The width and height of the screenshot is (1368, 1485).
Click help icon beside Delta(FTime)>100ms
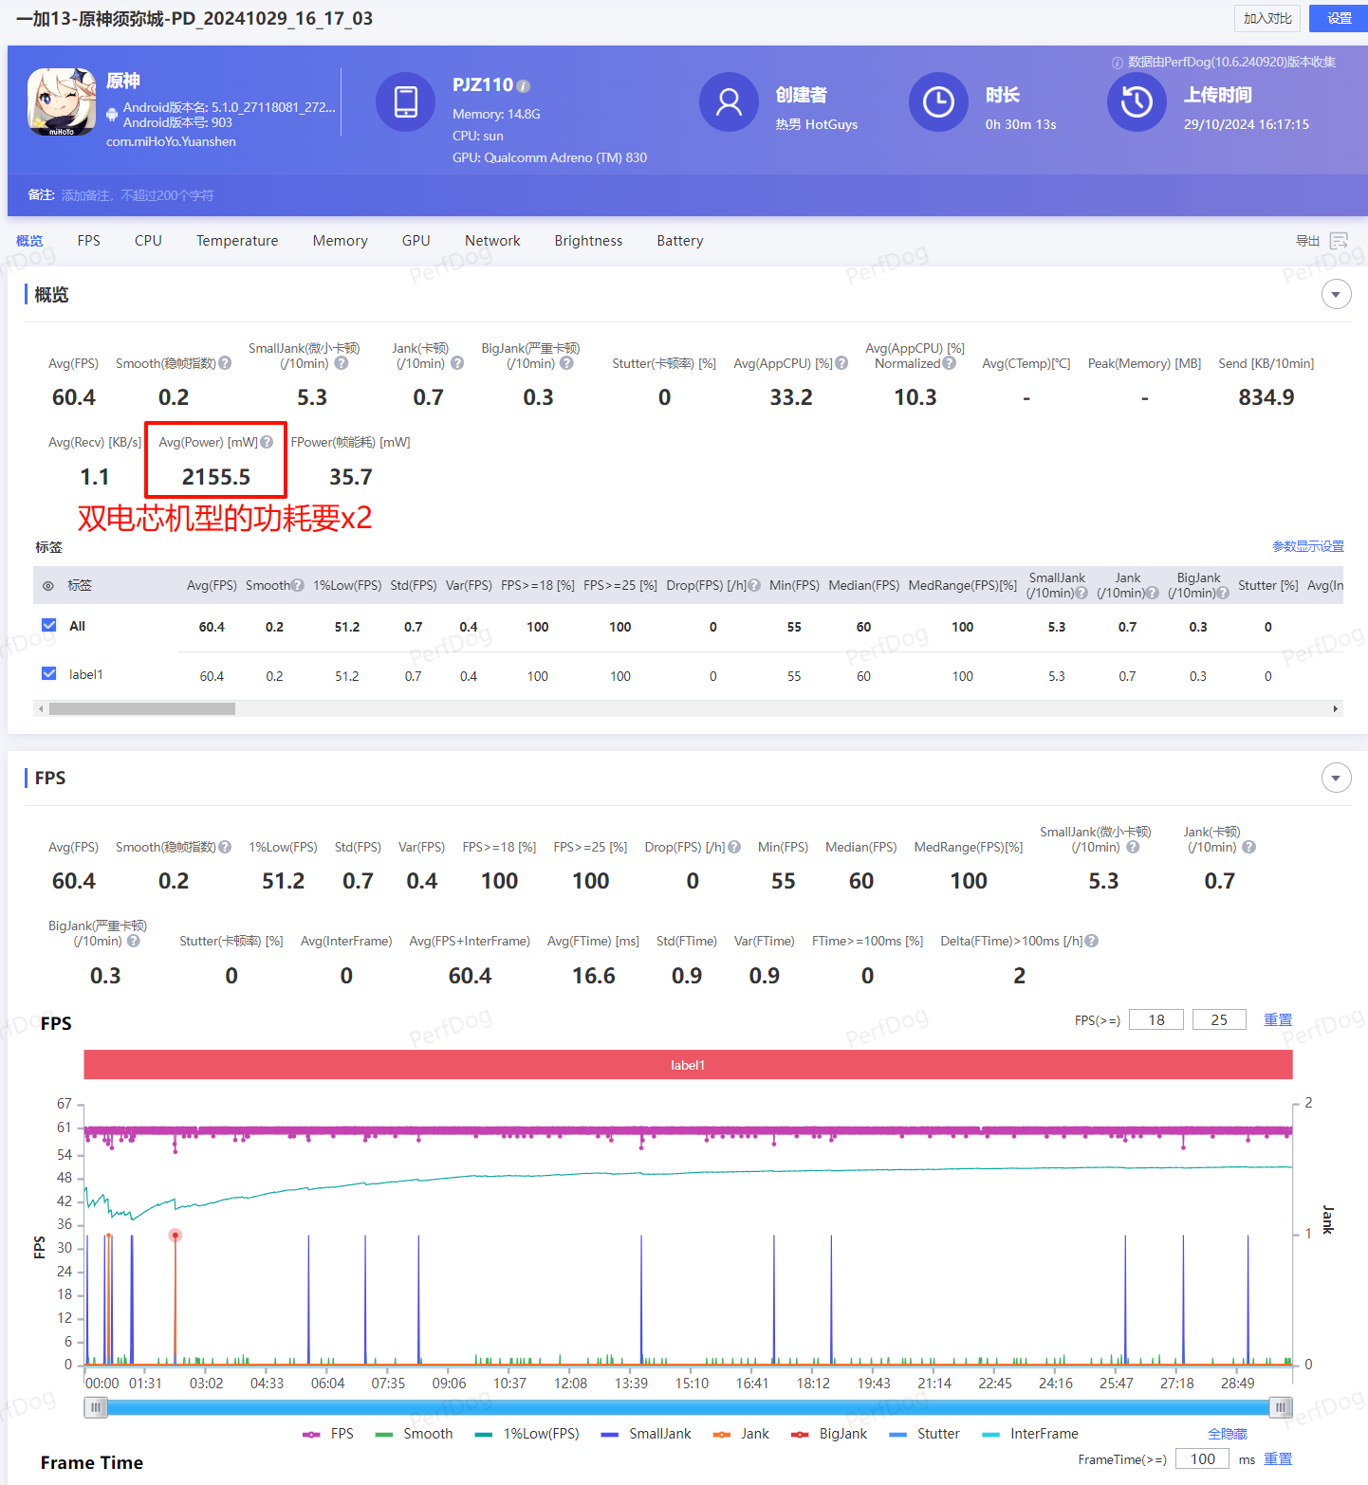pos(1092,942)
